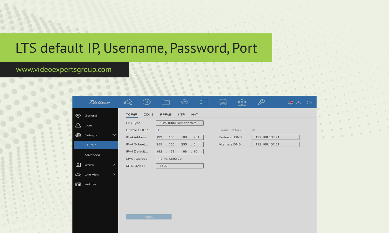Expand the Event submenu arrow
The height and width of the screenshot is (233, 389).
coord(114,165)
